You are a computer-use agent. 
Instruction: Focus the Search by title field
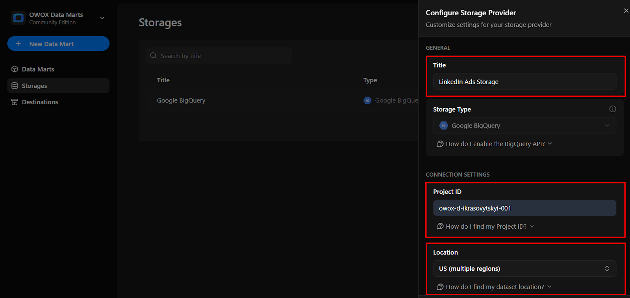pyautogui.click(x=219, y=56)
